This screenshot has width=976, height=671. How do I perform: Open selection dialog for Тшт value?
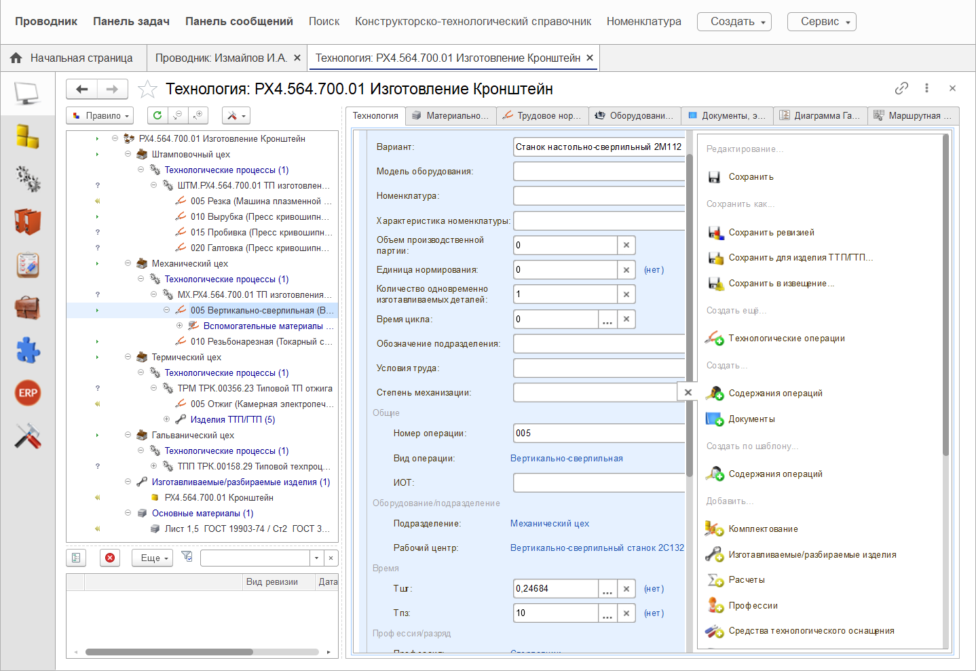(x=607, y=589)
